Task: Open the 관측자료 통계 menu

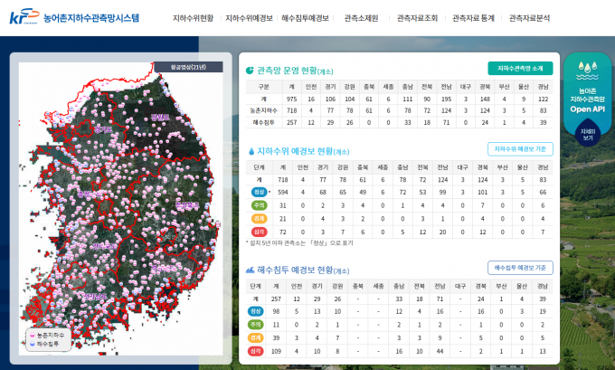Action: pyautogui.click(x=473, y=18)
